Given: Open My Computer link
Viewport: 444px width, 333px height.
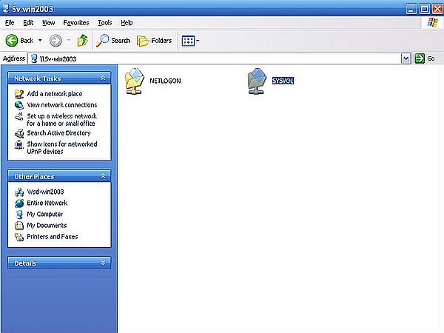Looking at the screenshot, I should 44,214.
